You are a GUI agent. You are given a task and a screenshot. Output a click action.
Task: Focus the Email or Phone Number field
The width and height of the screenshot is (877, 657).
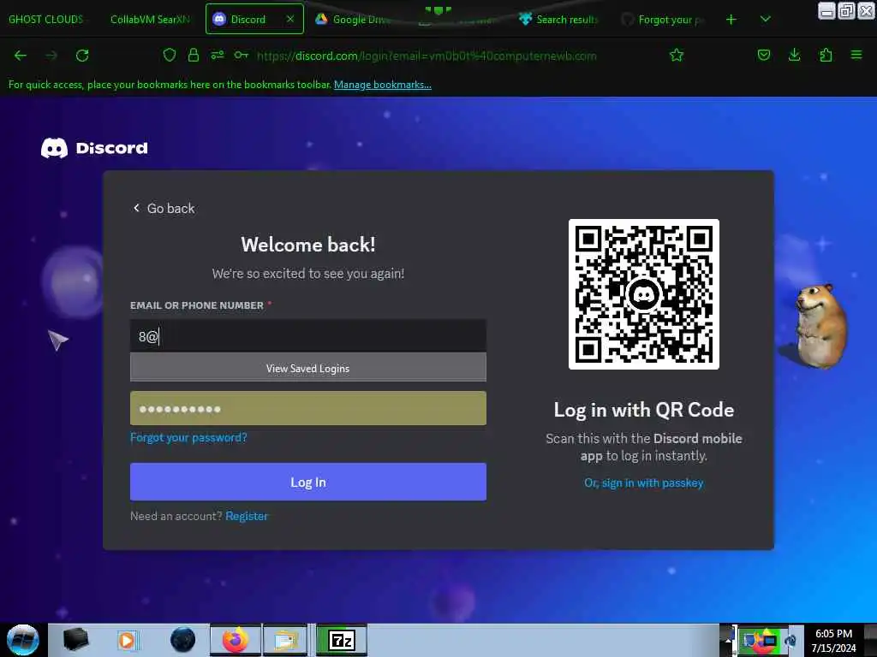click(308, 335)
